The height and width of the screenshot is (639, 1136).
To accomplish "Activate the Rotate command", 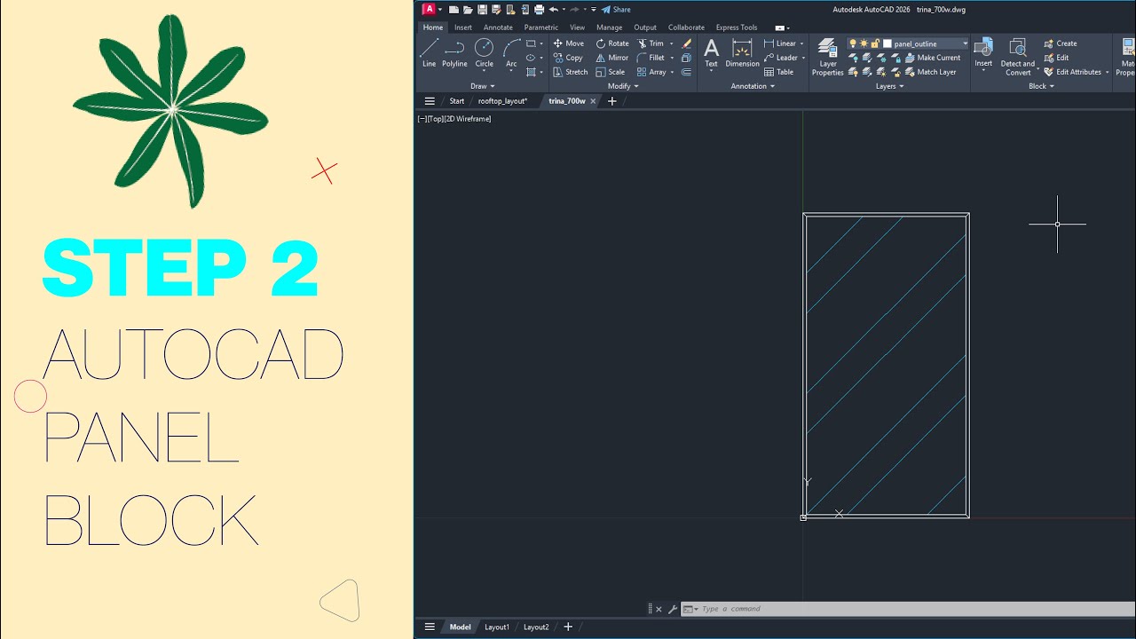I will coord(612,43).
